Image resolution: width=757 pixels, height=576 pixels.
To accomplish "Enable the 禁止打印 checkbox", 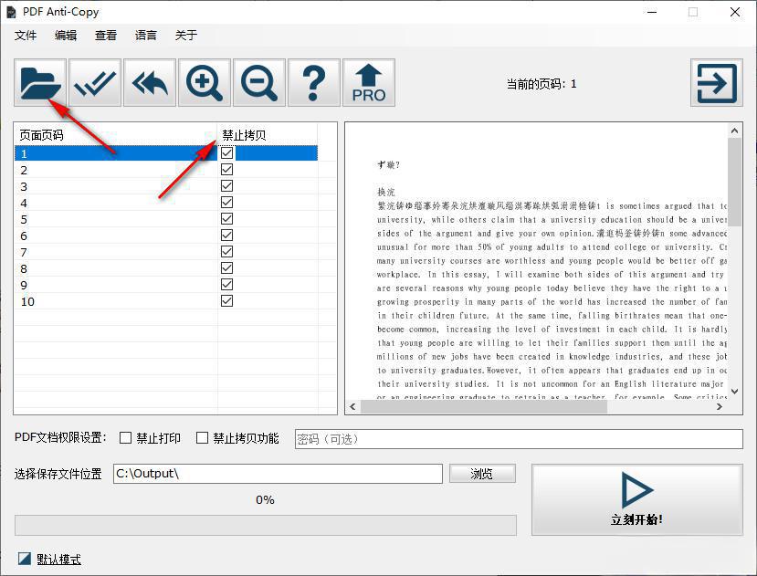I will (x=125, y=438).
